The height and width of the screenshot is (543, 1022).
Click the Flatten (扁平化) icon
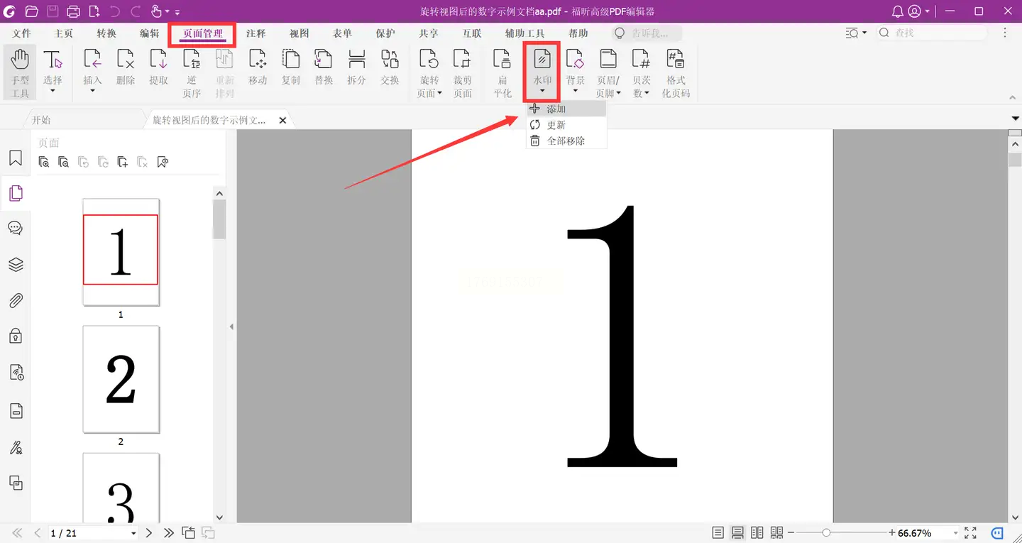pos(502,72)
